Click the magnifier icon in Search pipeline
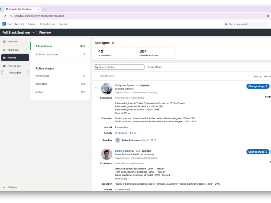Viewport: 271px width, 203px height. coord(97,67)
